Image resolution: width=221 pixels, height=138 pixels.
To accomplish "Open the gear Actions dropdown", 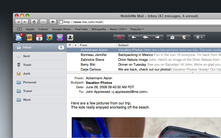I will click(199, 37).
